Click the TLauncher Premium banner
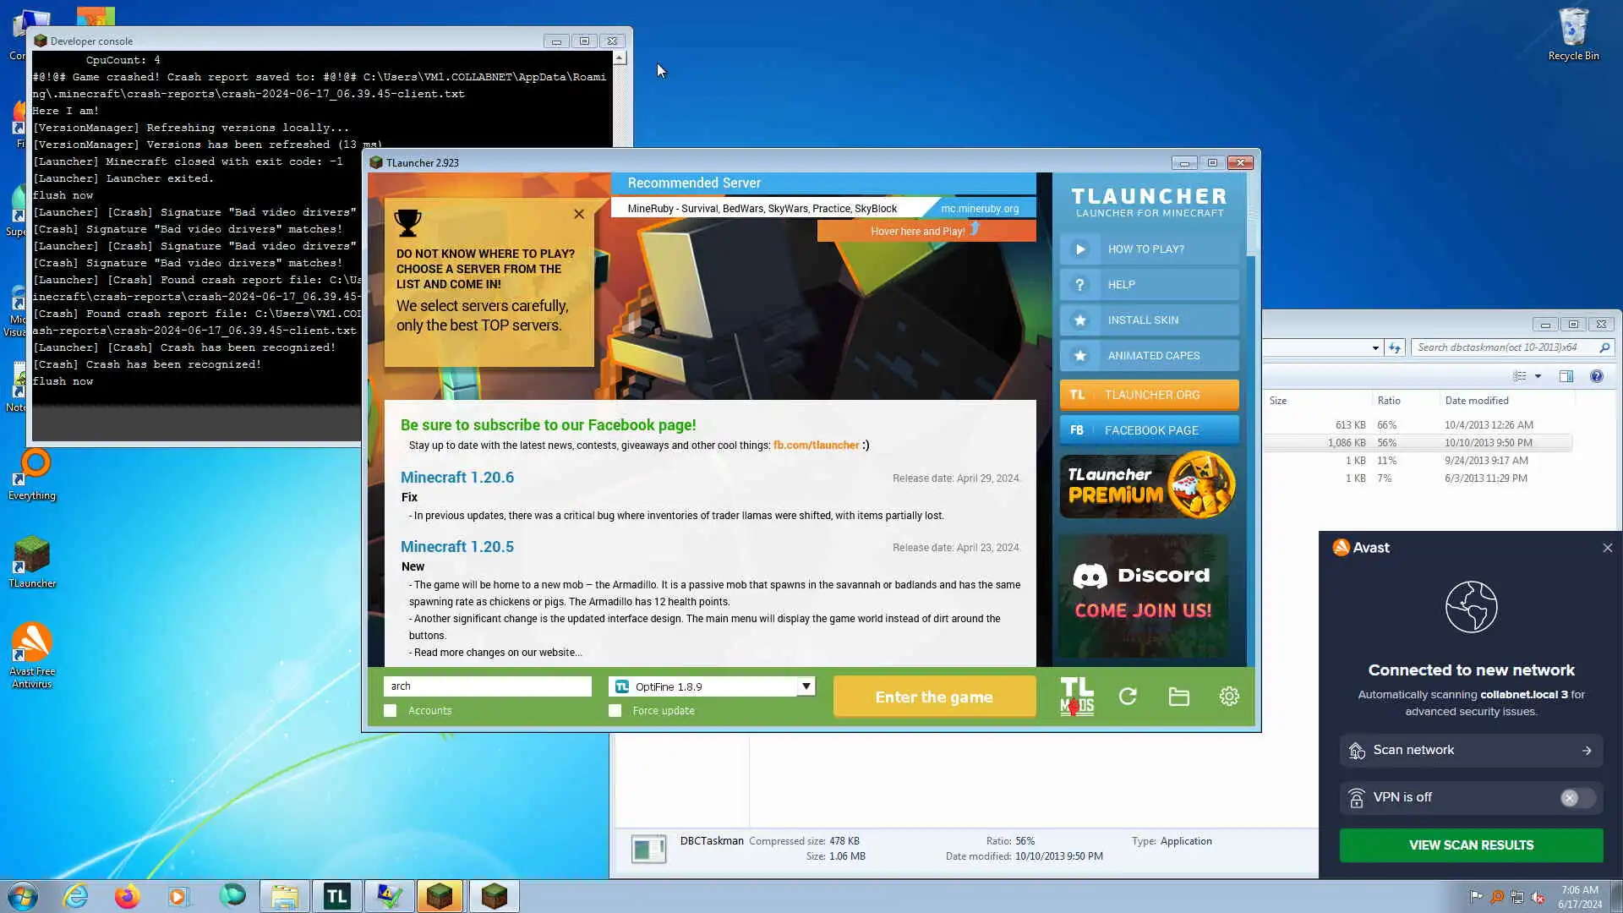Screen dimensions: 1623x913 1149,486
